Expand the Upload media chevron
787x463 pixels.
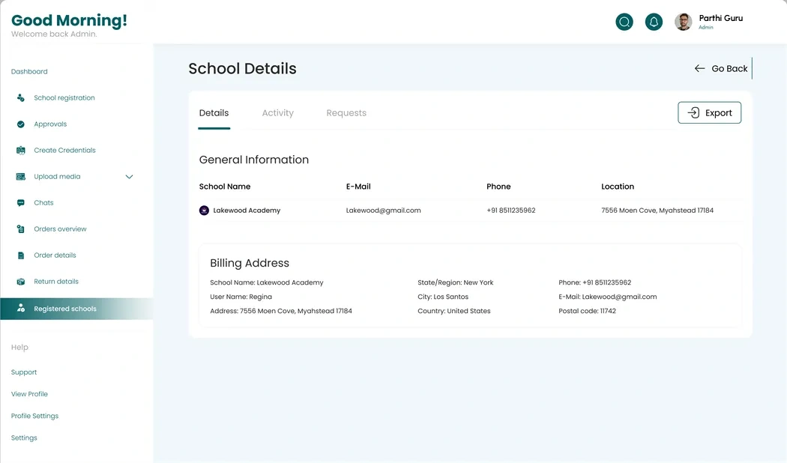[x=129, y=177]
